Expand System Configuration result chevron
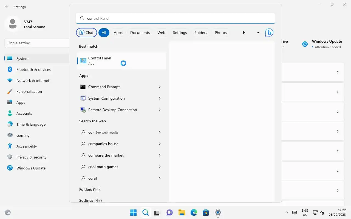Image resolution: width=351 pixels, height=219 pixels. coord(160,98)
